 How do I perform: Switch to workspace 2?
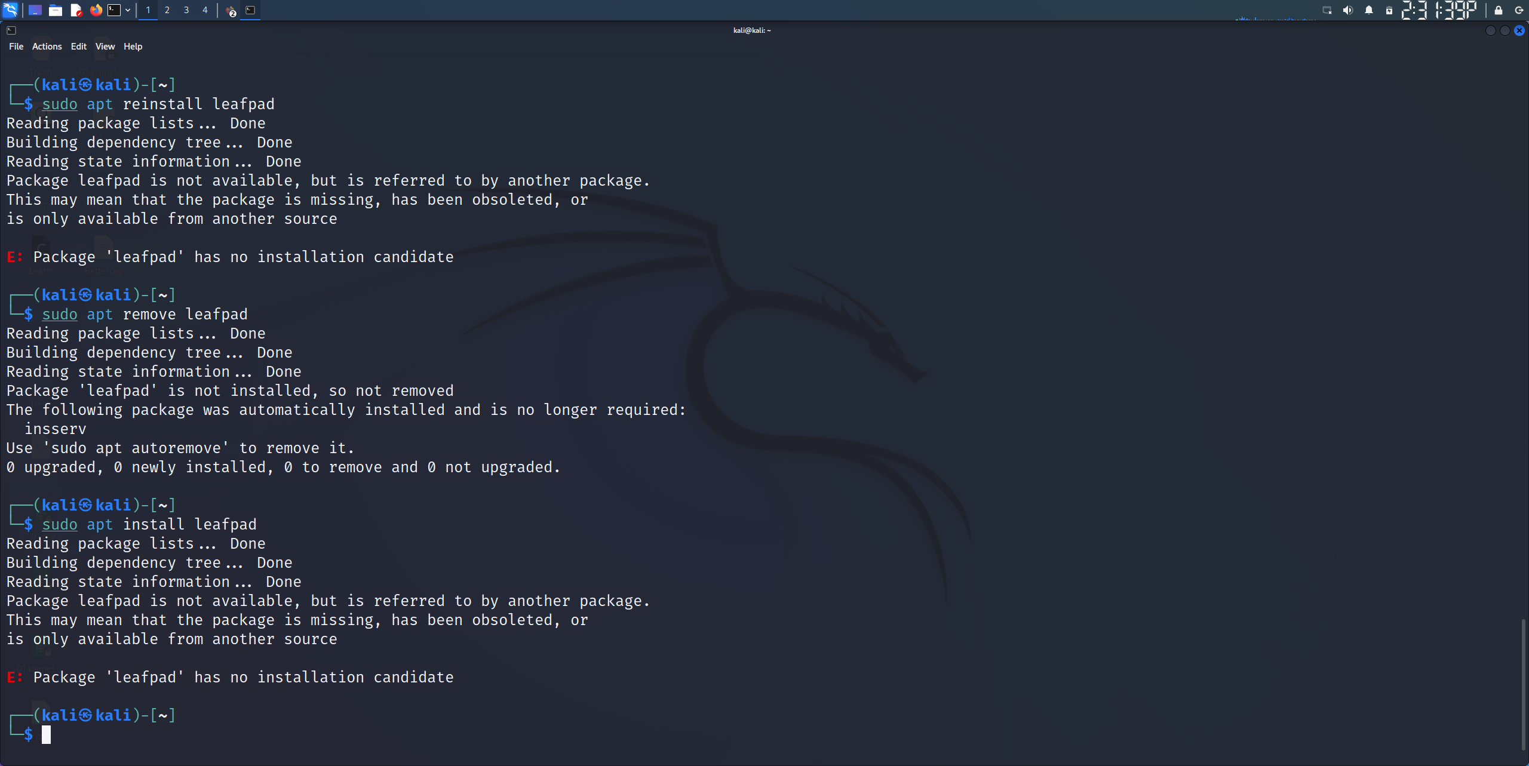tap(167, 10)
